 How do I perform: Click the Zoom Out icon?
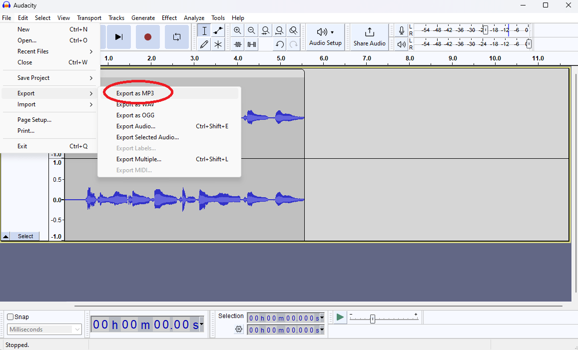pos(251,30)
